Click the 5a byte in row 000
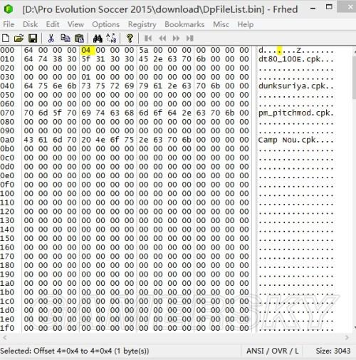The width and height of the screenshot is (356, 360). tap(144, 50)
